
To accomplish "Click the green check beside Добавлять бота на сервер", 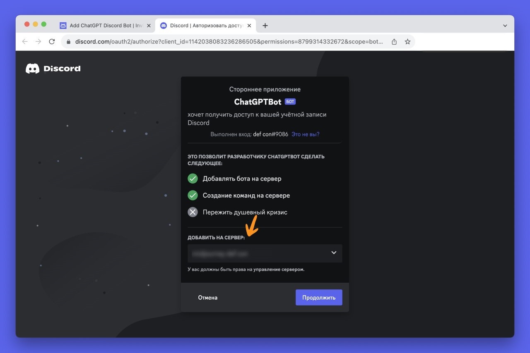I will click(x=193, y=179).
